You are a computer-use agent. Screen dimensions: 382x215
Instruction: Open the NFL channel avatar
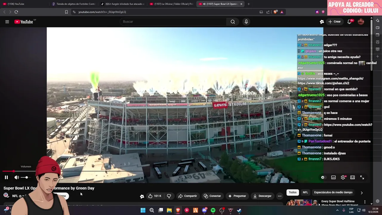(x=6, y=196)
